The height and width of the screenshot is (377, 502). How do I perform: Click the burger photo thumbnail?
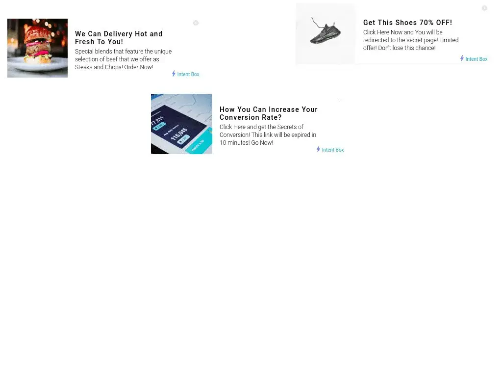[37, 48]
